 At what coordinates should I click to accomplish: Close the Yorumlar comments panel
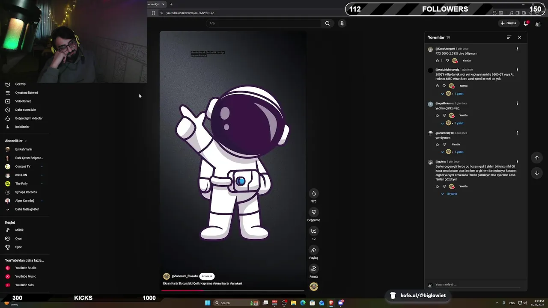519,37
